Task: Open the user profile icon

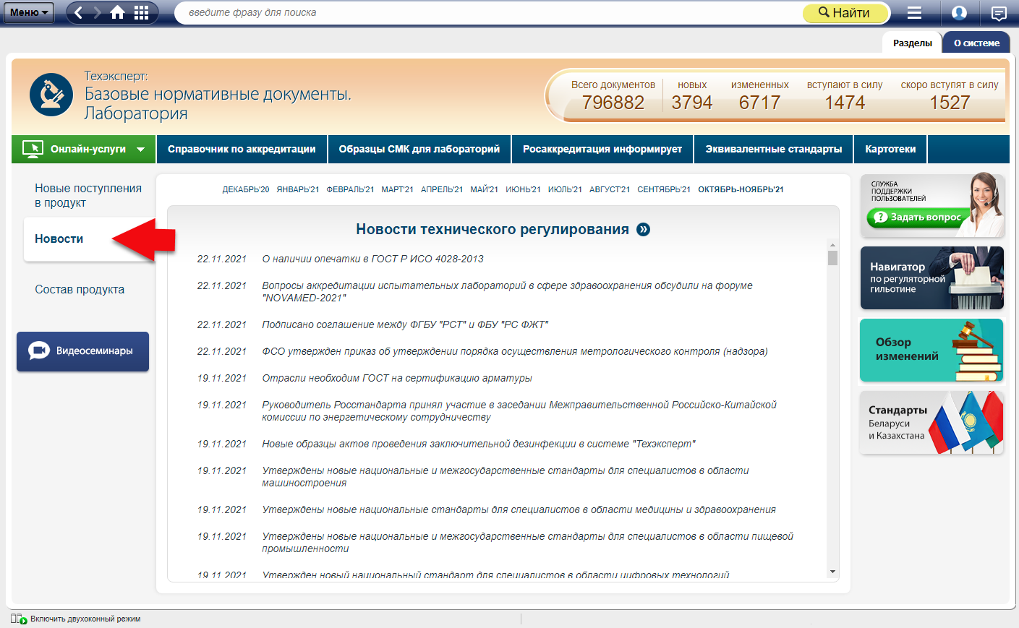Action: [959, 12]
